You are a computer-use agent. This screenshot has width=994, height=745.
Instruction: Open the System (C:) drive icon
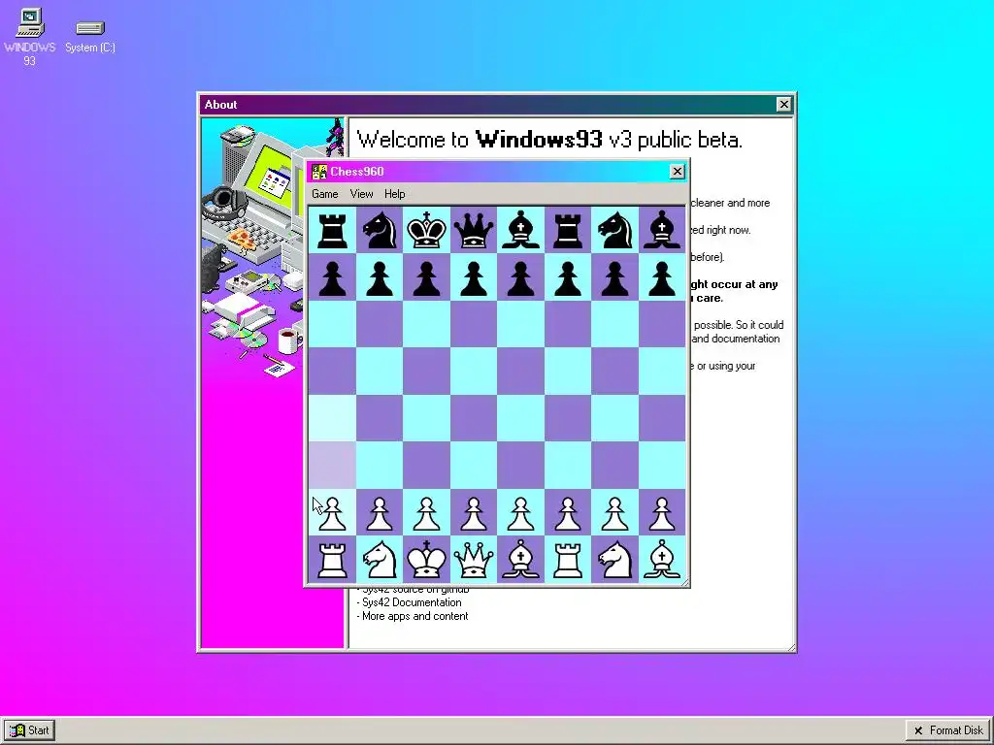click(90, 37)
